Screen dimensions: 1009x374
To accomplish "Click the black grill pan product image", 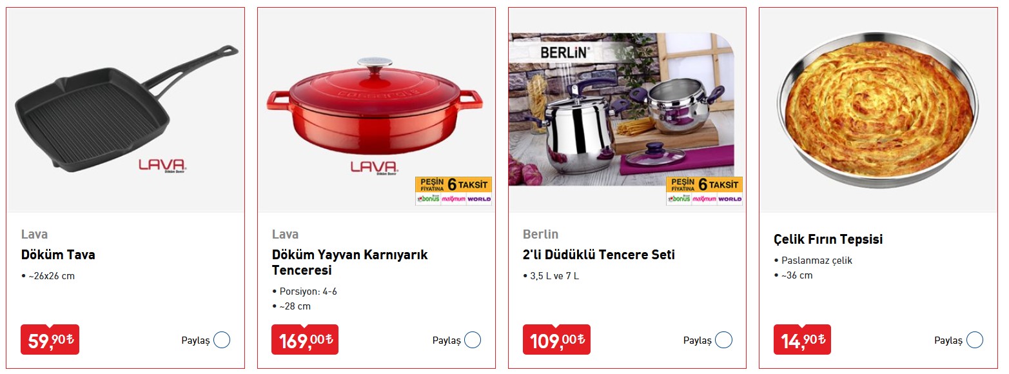I will 126,110.
